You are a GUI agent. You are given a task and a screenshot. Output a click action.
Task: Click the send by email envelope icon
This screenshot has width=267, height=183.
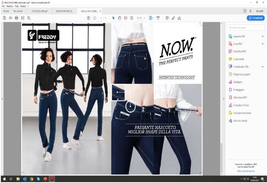[23, 18]
